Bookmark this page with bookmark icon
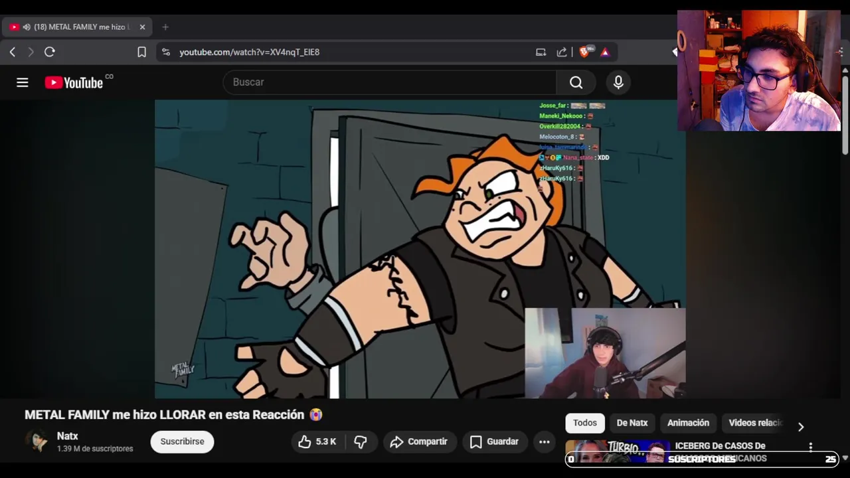 point(141,52)
